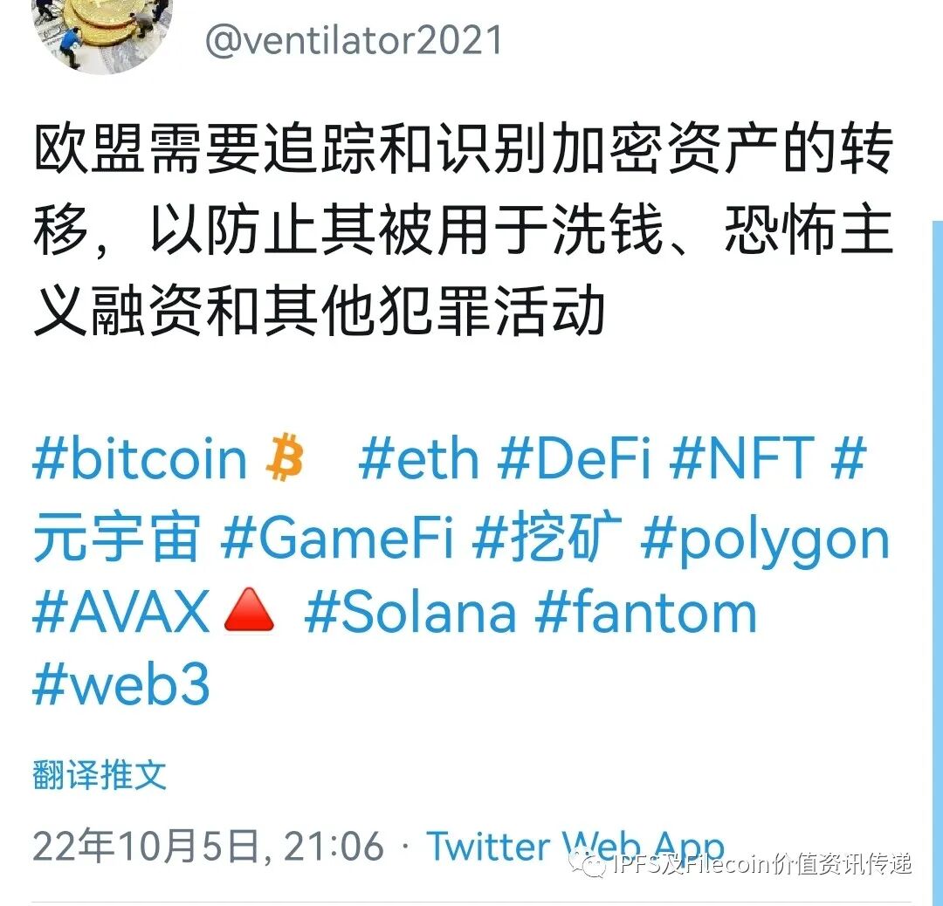Open the #挖矿 hashtag
Screen dimensions: 943x906
pos(547,536)
